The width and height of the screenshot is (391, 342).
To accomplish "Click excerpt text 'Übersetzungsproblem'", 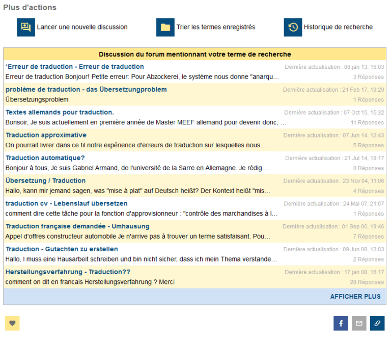I will tap(37, 99).
